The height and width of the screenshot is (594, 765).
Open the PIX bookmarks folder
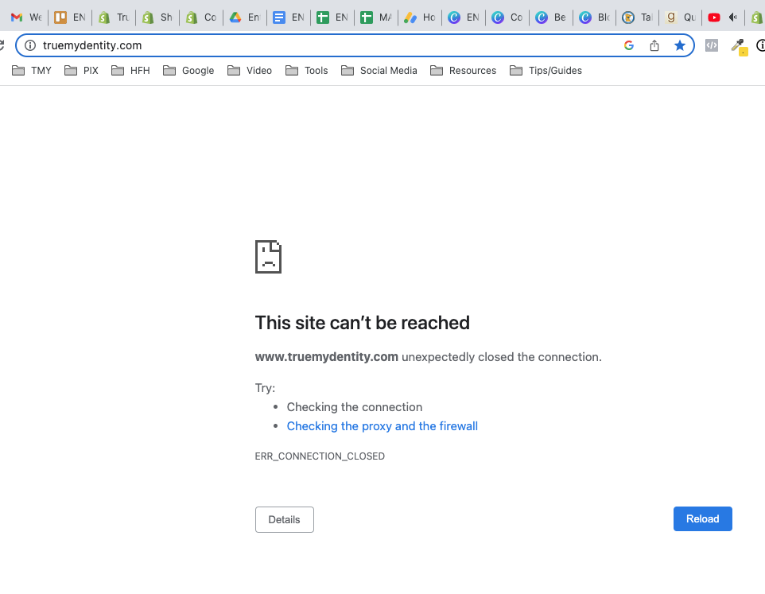81,71
